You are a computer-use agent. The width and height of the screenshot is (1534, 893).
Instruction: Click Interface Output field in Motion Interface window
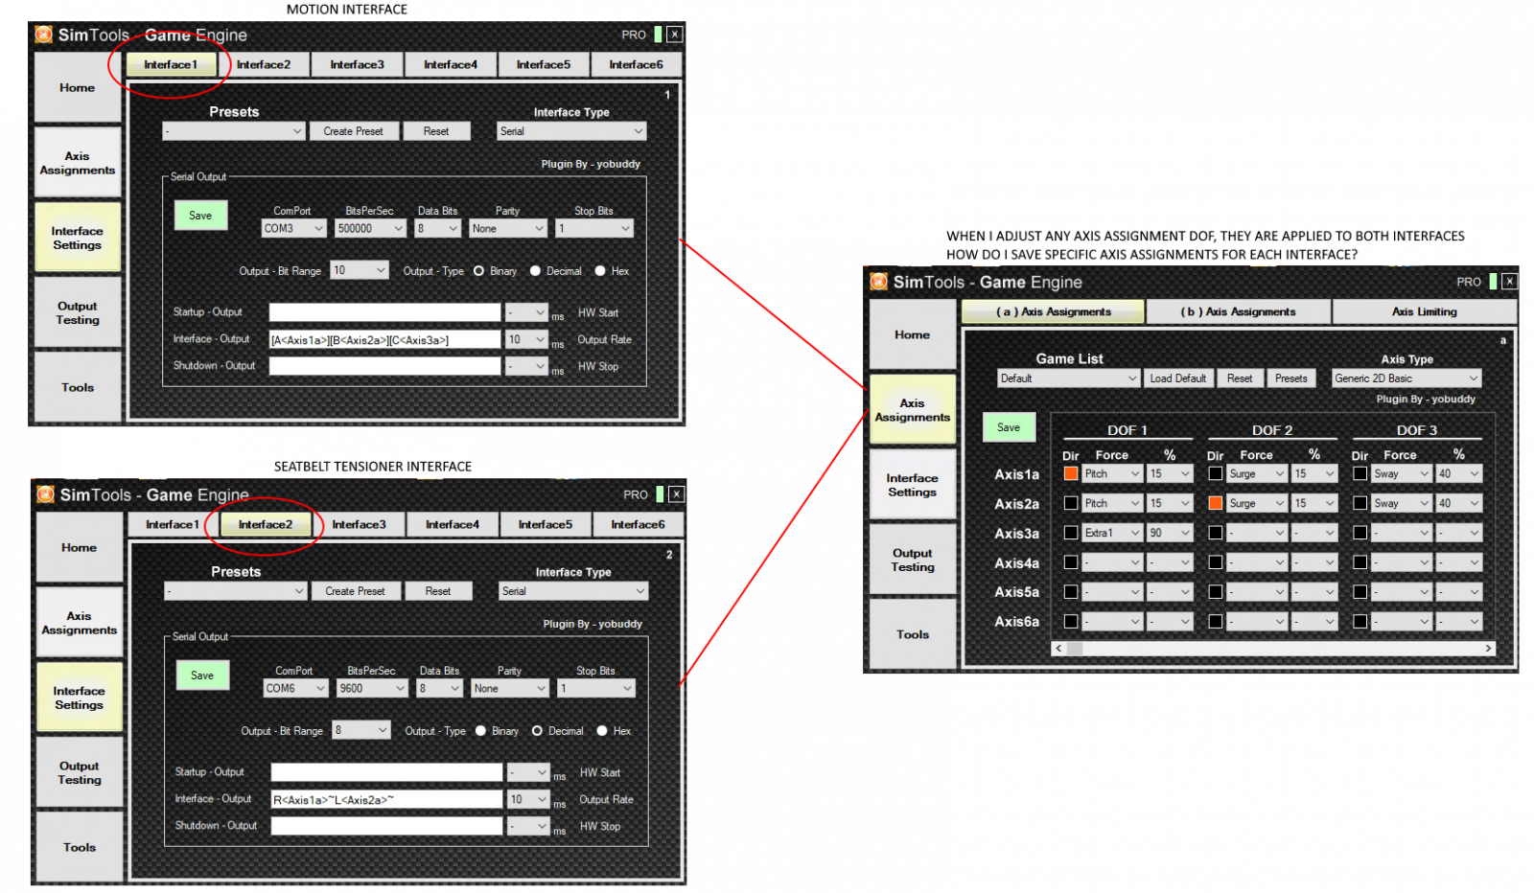pos(384,340)
